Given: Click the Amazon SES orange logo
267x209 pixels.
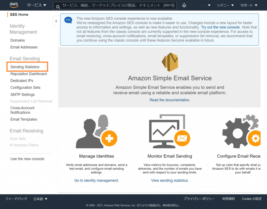Looking at the screenshot, I should pos(170,62).
